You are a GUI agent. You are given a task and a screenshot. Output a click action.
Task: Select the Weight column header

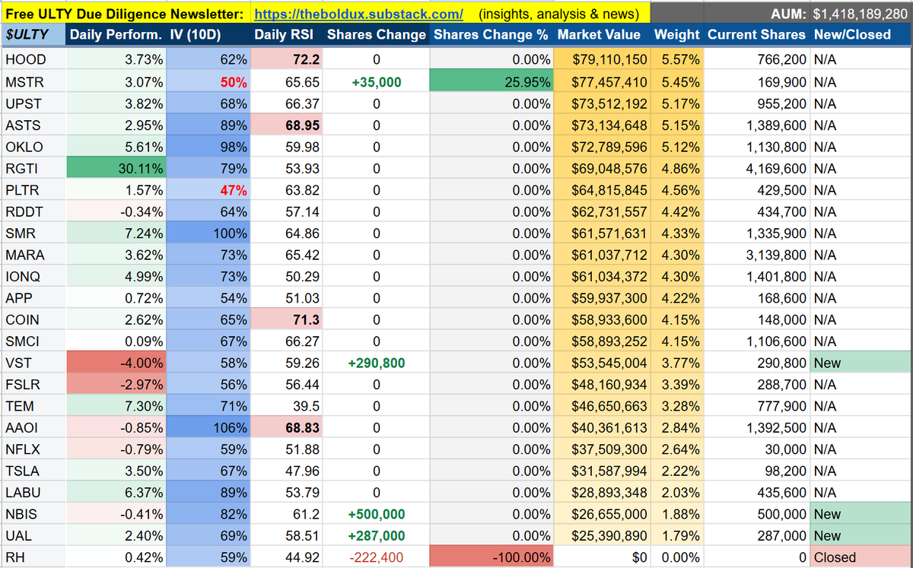pyautogui.click(x=676, y=34)
